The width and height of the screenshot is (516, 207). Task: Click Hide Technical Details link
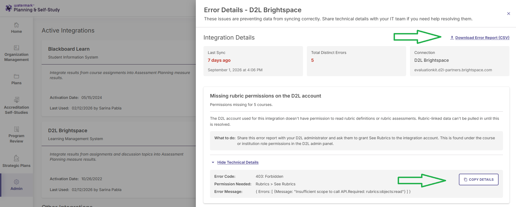click(238, 162)
